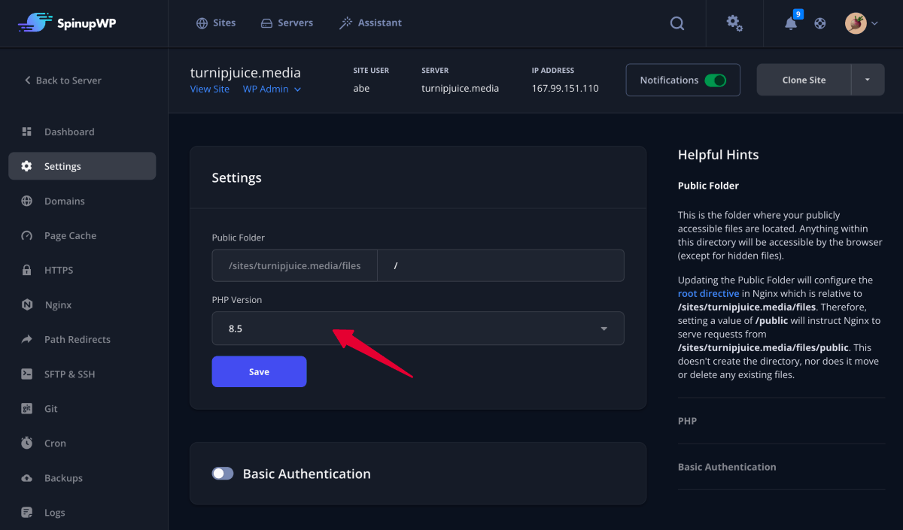Enable the Basic Authentication toggle
This screenshot has width=903, height=530.
[x=223, y=474]
